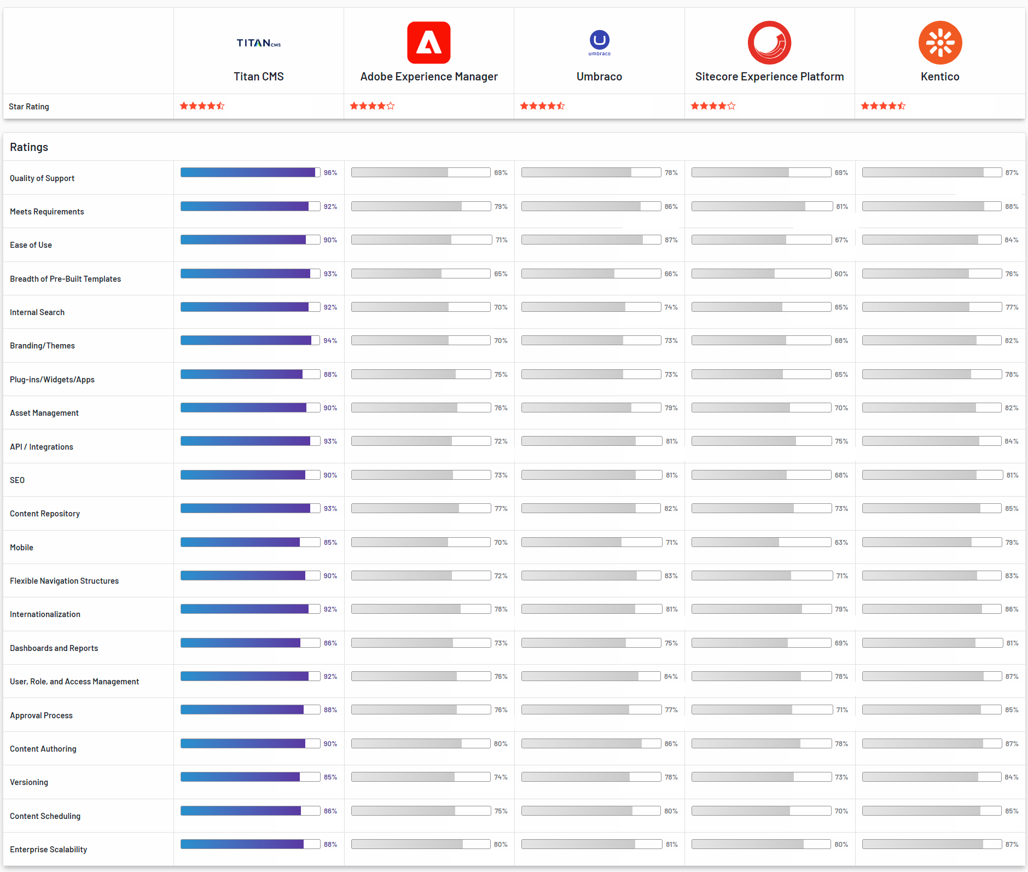Click Umbraco Ease of Use progress bar

coord(591,239)
